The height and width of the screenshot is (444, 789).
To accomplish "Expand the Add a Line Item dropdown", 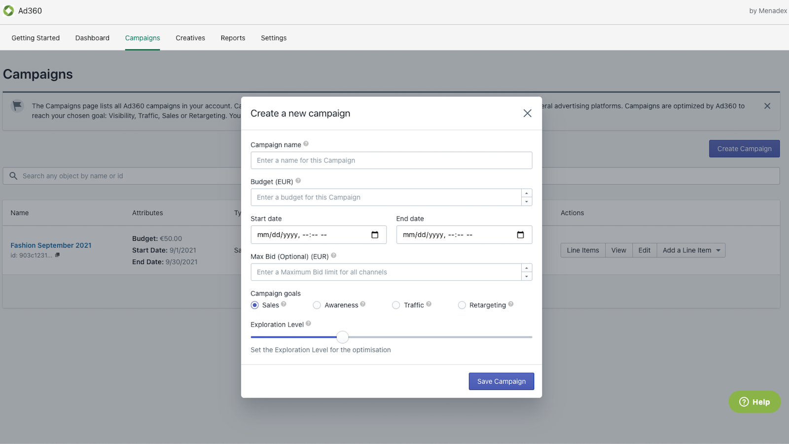I will click(x=718, y=251).
